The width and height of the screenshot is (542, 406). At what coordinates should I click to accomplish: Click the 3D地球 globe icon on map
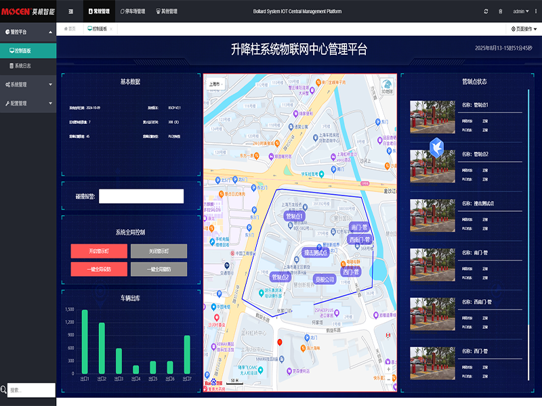click(x=386, y=85)
